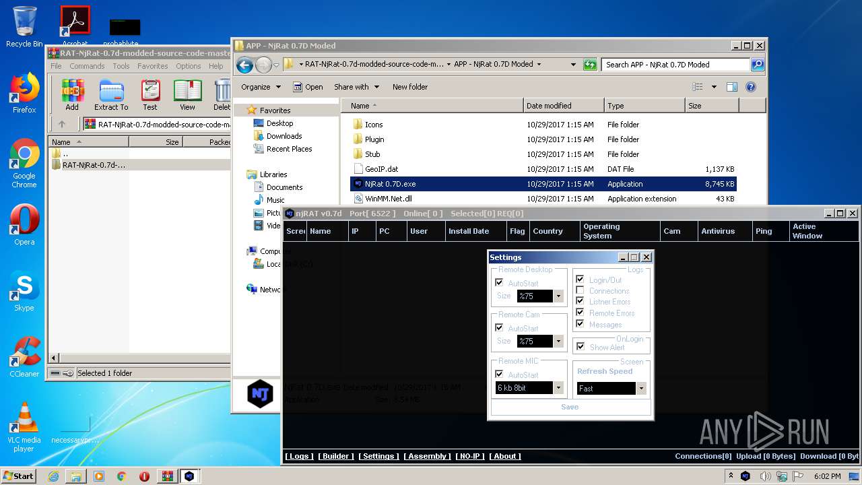The height and width of the screenshot is (485, 862).
Task: Open VLC media player shortcut
Action: click(x=24, y=427)
